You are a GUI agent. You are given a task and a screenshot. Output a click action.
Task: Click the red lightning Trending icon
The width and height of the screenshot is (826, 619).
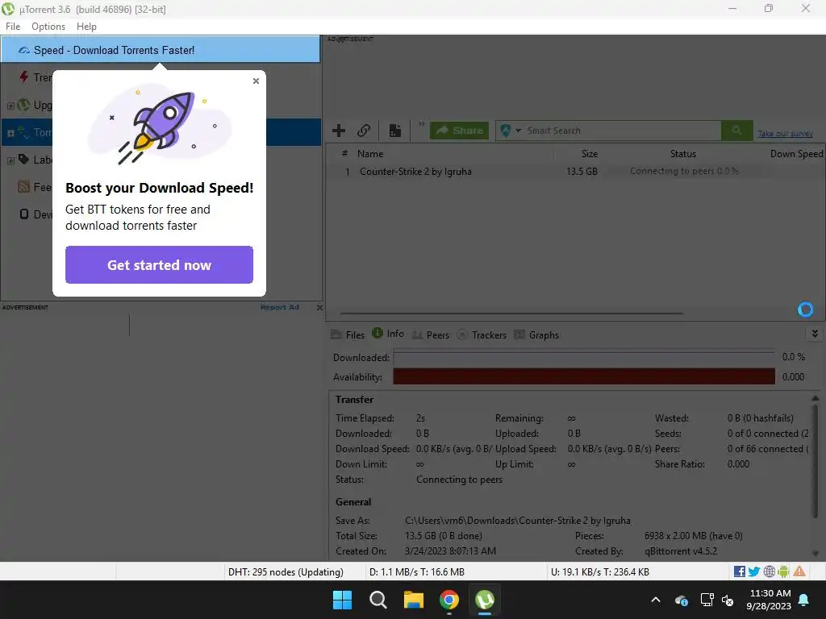(23, 77)
